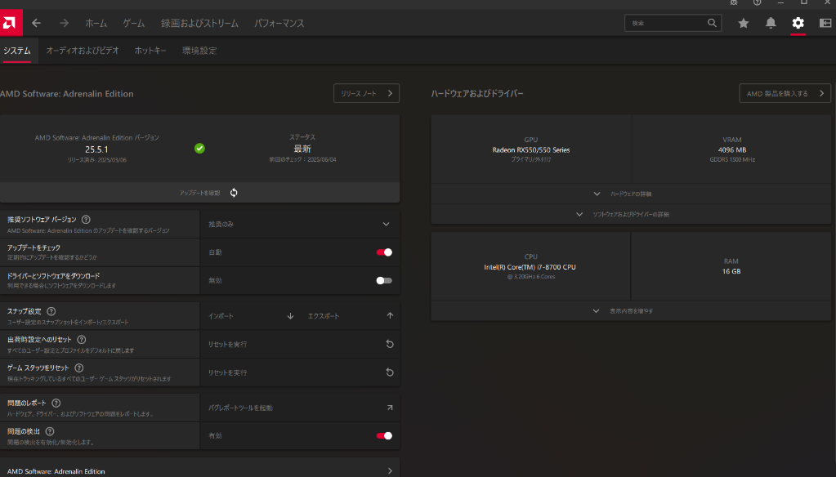The image size is (836, 477).
Task: Click the Radeon RX550/550 Series GPU text
Action: point(531,149)
